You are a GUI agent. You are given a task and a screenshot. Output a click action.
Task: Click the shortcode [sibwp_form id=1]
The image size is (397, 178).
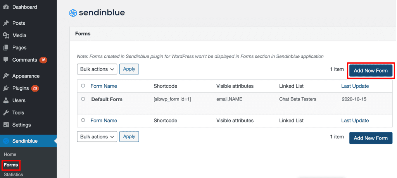pyautogui.click(x=172, y=99)
